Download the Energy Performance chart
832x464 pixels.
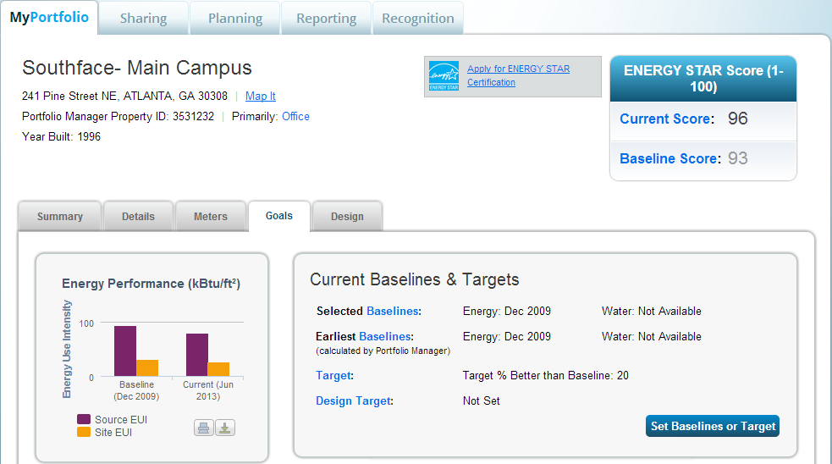coord(225,428)
